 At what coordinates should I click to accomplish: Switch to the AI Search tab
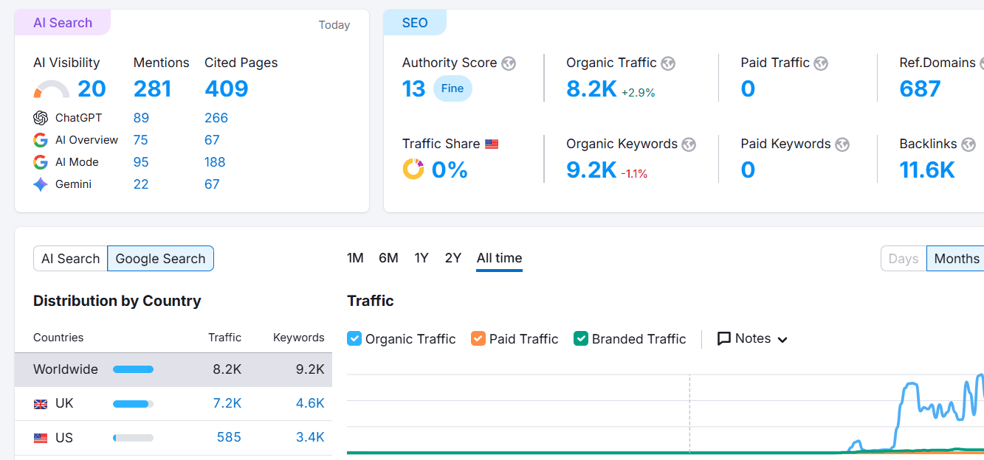point(70,258)
